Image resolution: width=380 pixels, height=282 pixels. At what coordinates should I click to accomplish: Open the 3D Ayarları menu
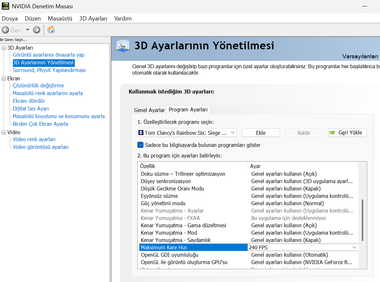click(93, 19)
